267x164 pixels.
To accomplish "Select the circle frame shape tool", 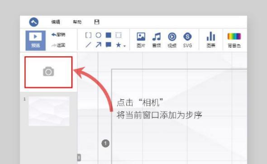I will [98, 35].
